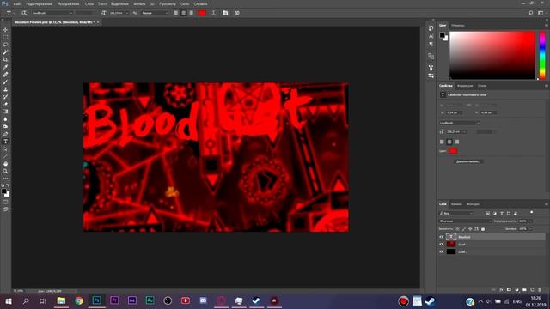550x309 pixels.
Task: Click red color swatch in Properties panel
Action: pos(453,151)
